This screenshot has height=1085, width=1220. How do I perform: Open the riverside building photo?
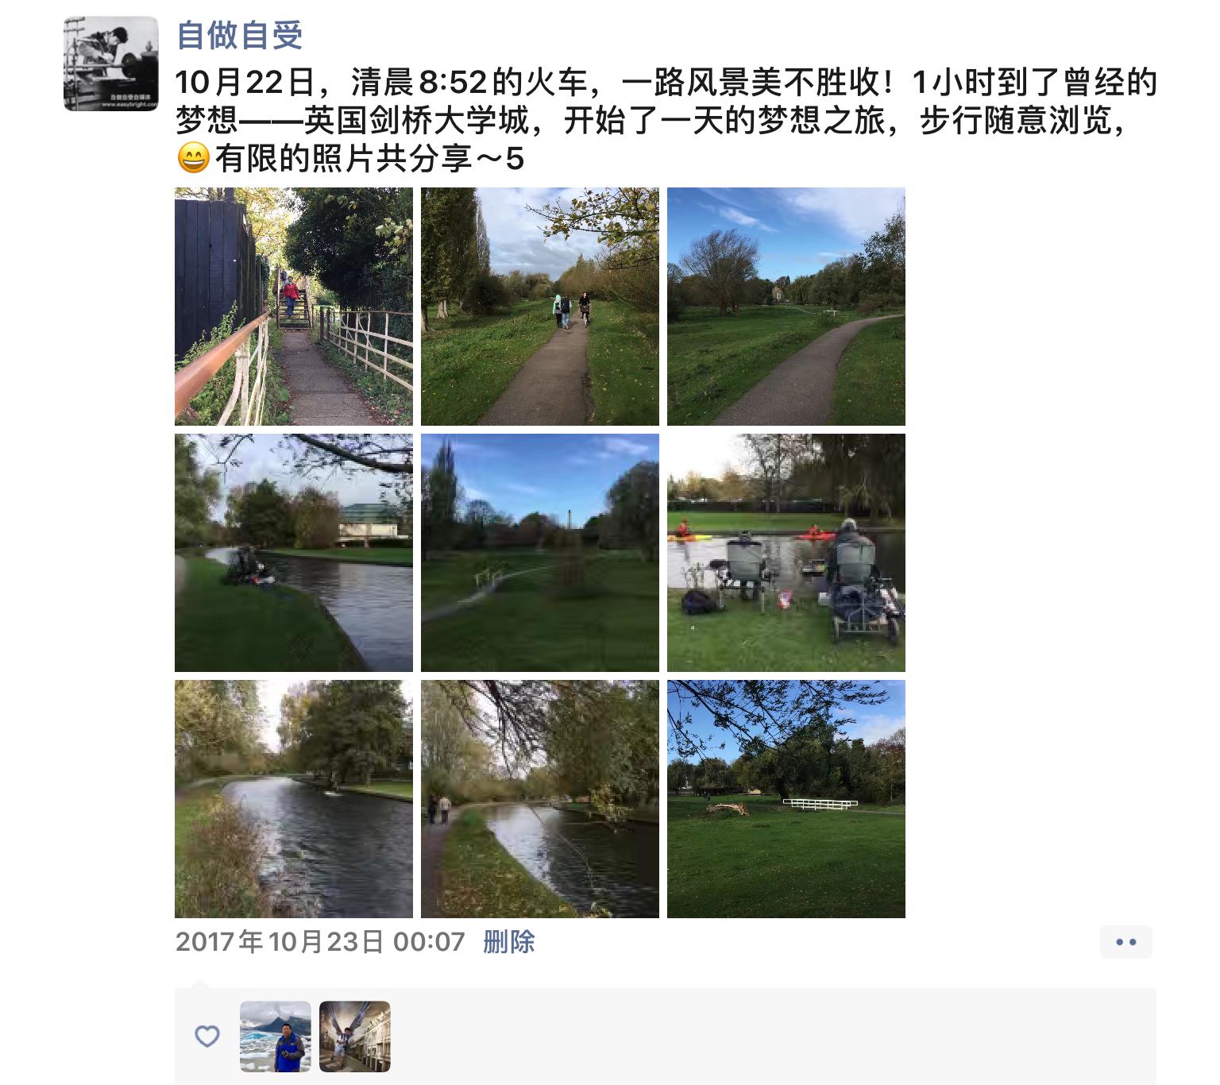pos(294,553)
